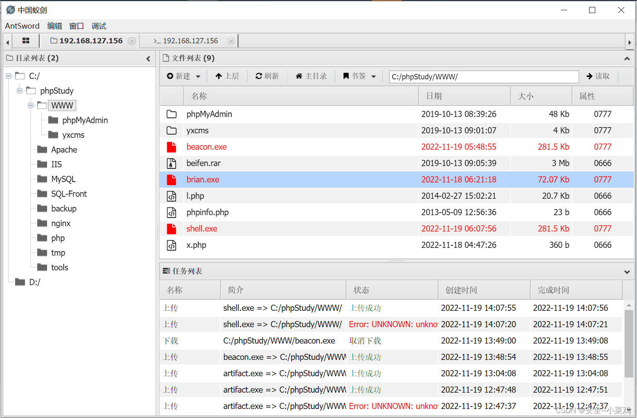Image resolution: width=637 pixels, height=418 pixels.
Task: Collapse the 任务列表 panel with the down chevron
Action: 627,272
